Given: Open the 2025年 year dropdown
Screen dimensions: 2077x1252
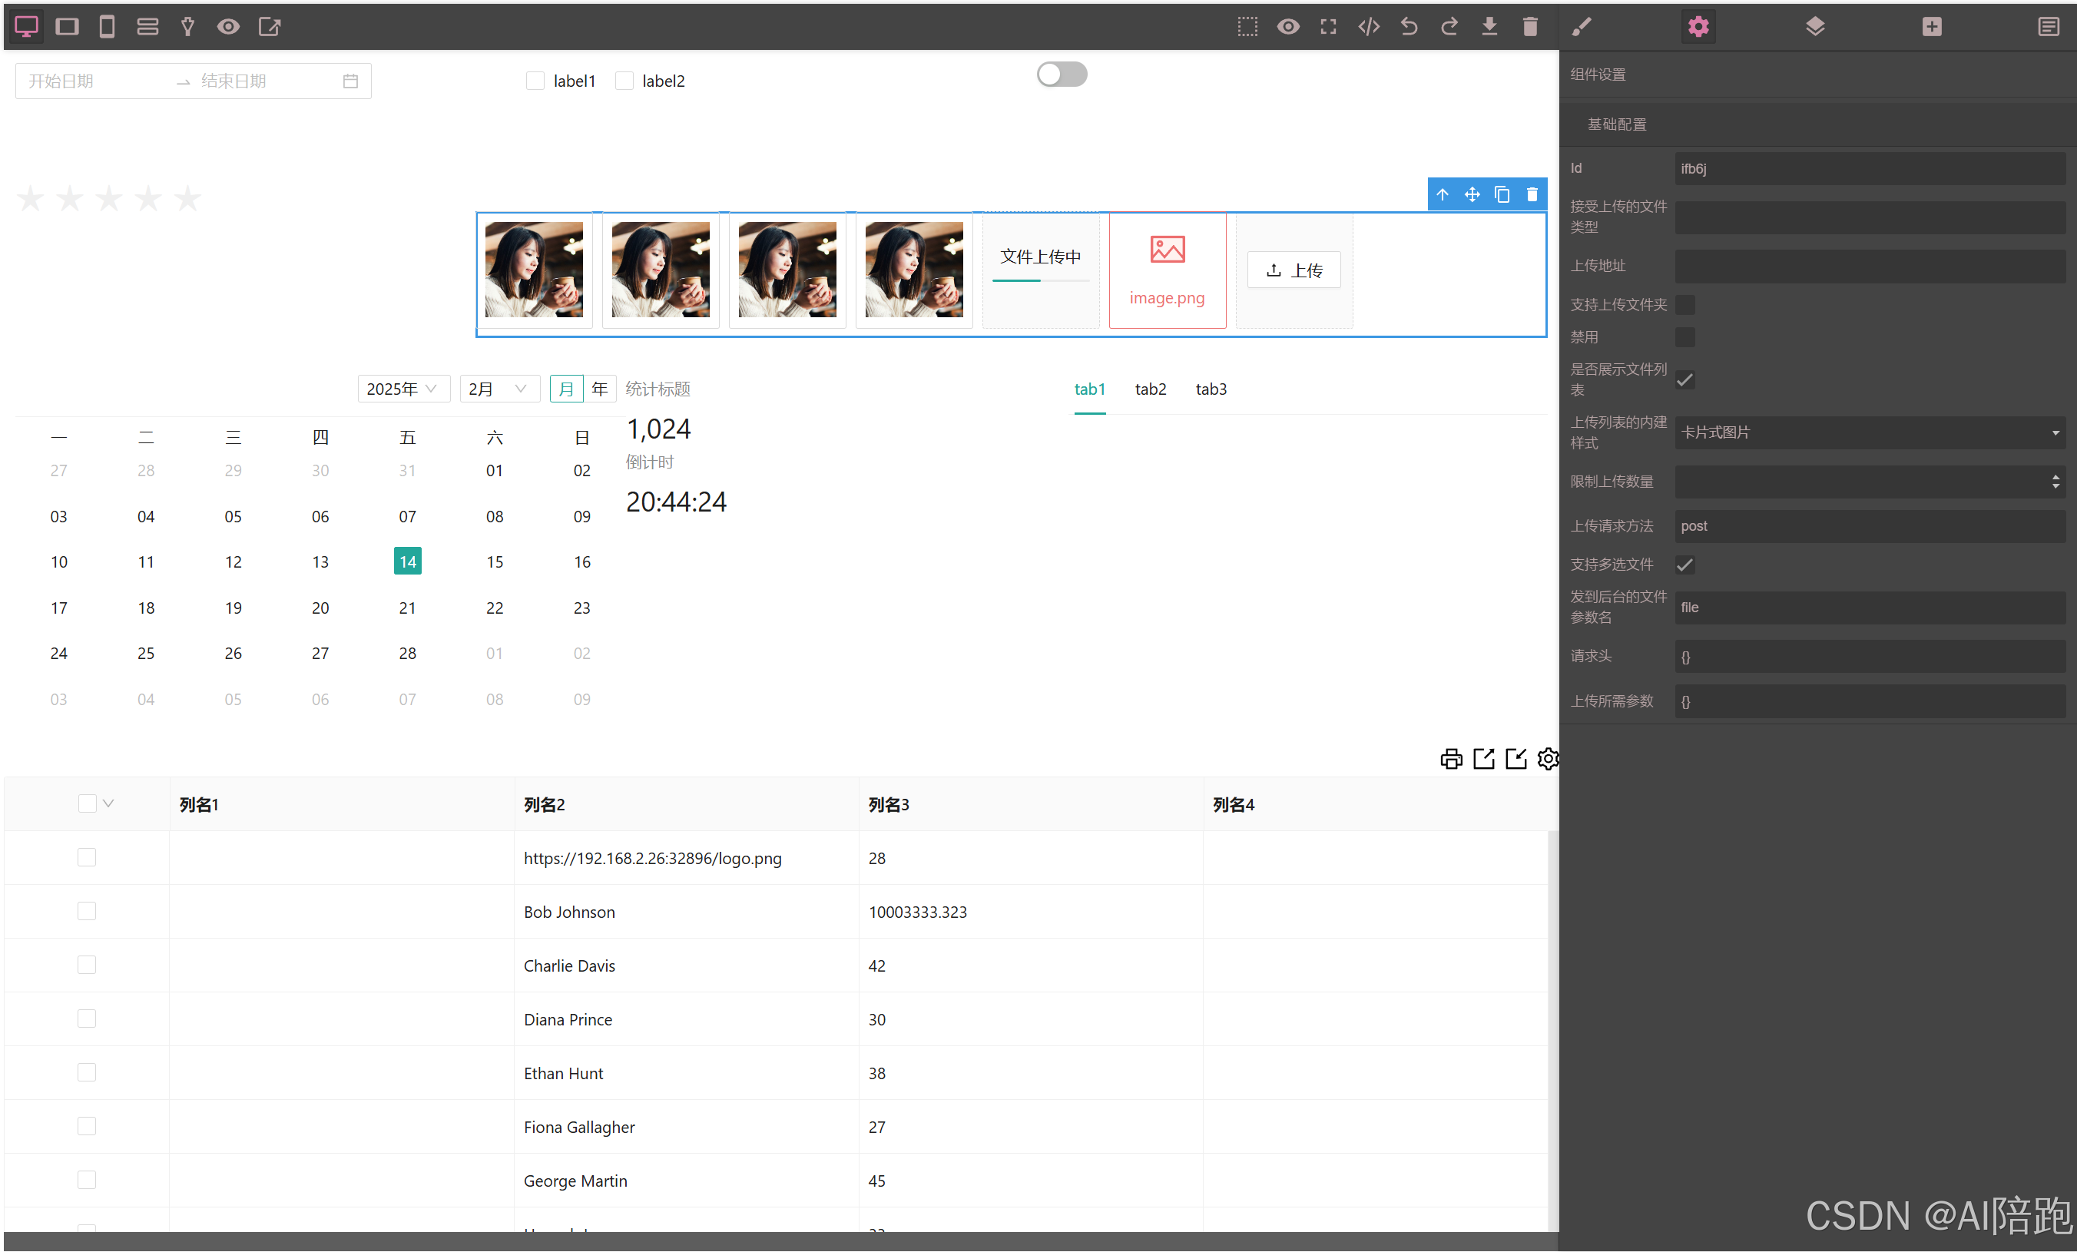Looking at the screenshot, I should tap(402, 389).
